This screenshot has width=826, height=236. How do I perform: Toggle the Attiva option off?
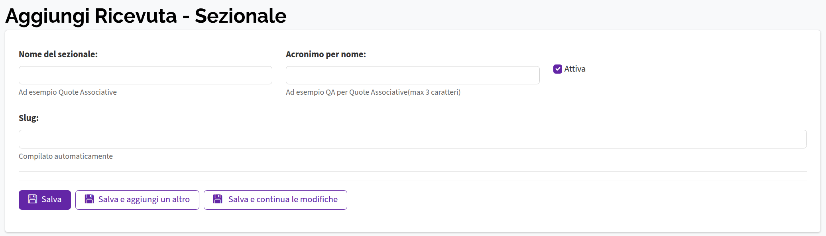click(x=557, y=69)
